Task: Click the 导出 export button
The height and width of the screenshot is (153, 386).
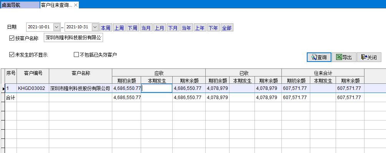Action: (x=344, y=57)
